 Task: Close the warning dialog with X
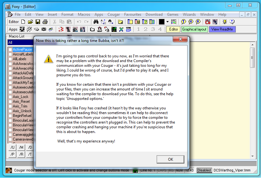click(180, 39)
